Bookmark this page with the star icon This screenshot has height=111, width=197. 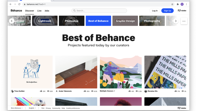[x=172, y=4]
